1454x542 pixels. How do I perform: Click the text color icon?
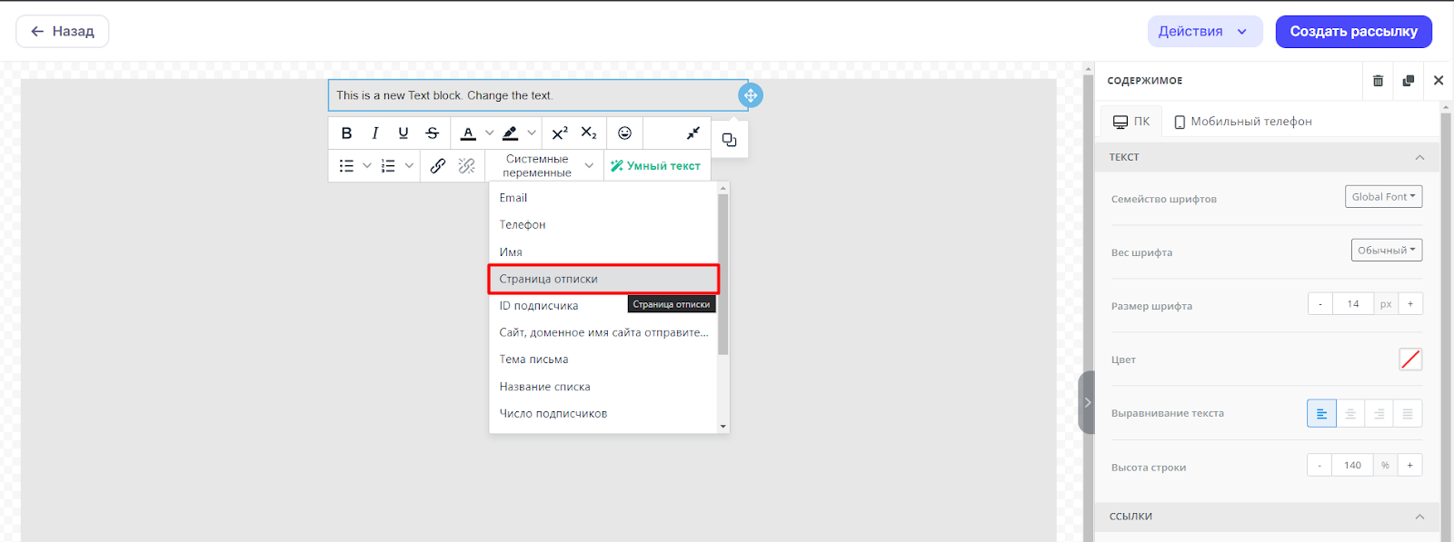coord(468,133)
